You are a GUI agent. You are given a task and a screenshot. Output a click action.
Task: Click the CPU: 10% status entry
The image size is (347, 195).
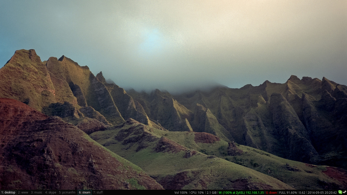[x=197, y=192]
